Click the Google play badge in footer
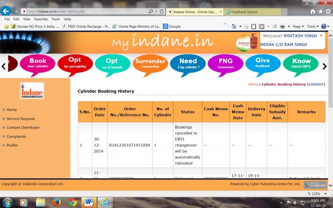Screen dimensions: 333x208 tap(315, 185)
